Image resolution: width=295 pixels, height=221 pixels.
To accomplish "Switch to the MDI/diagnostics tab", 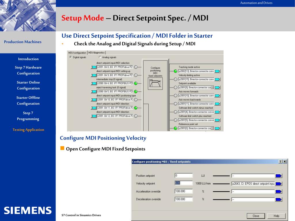I will pyautogui.click(x=97, y=53).
